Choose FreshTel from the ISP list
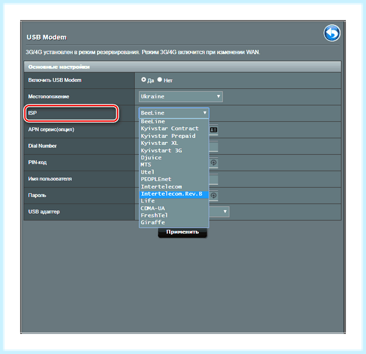366x354 pixels. [174, 215]
